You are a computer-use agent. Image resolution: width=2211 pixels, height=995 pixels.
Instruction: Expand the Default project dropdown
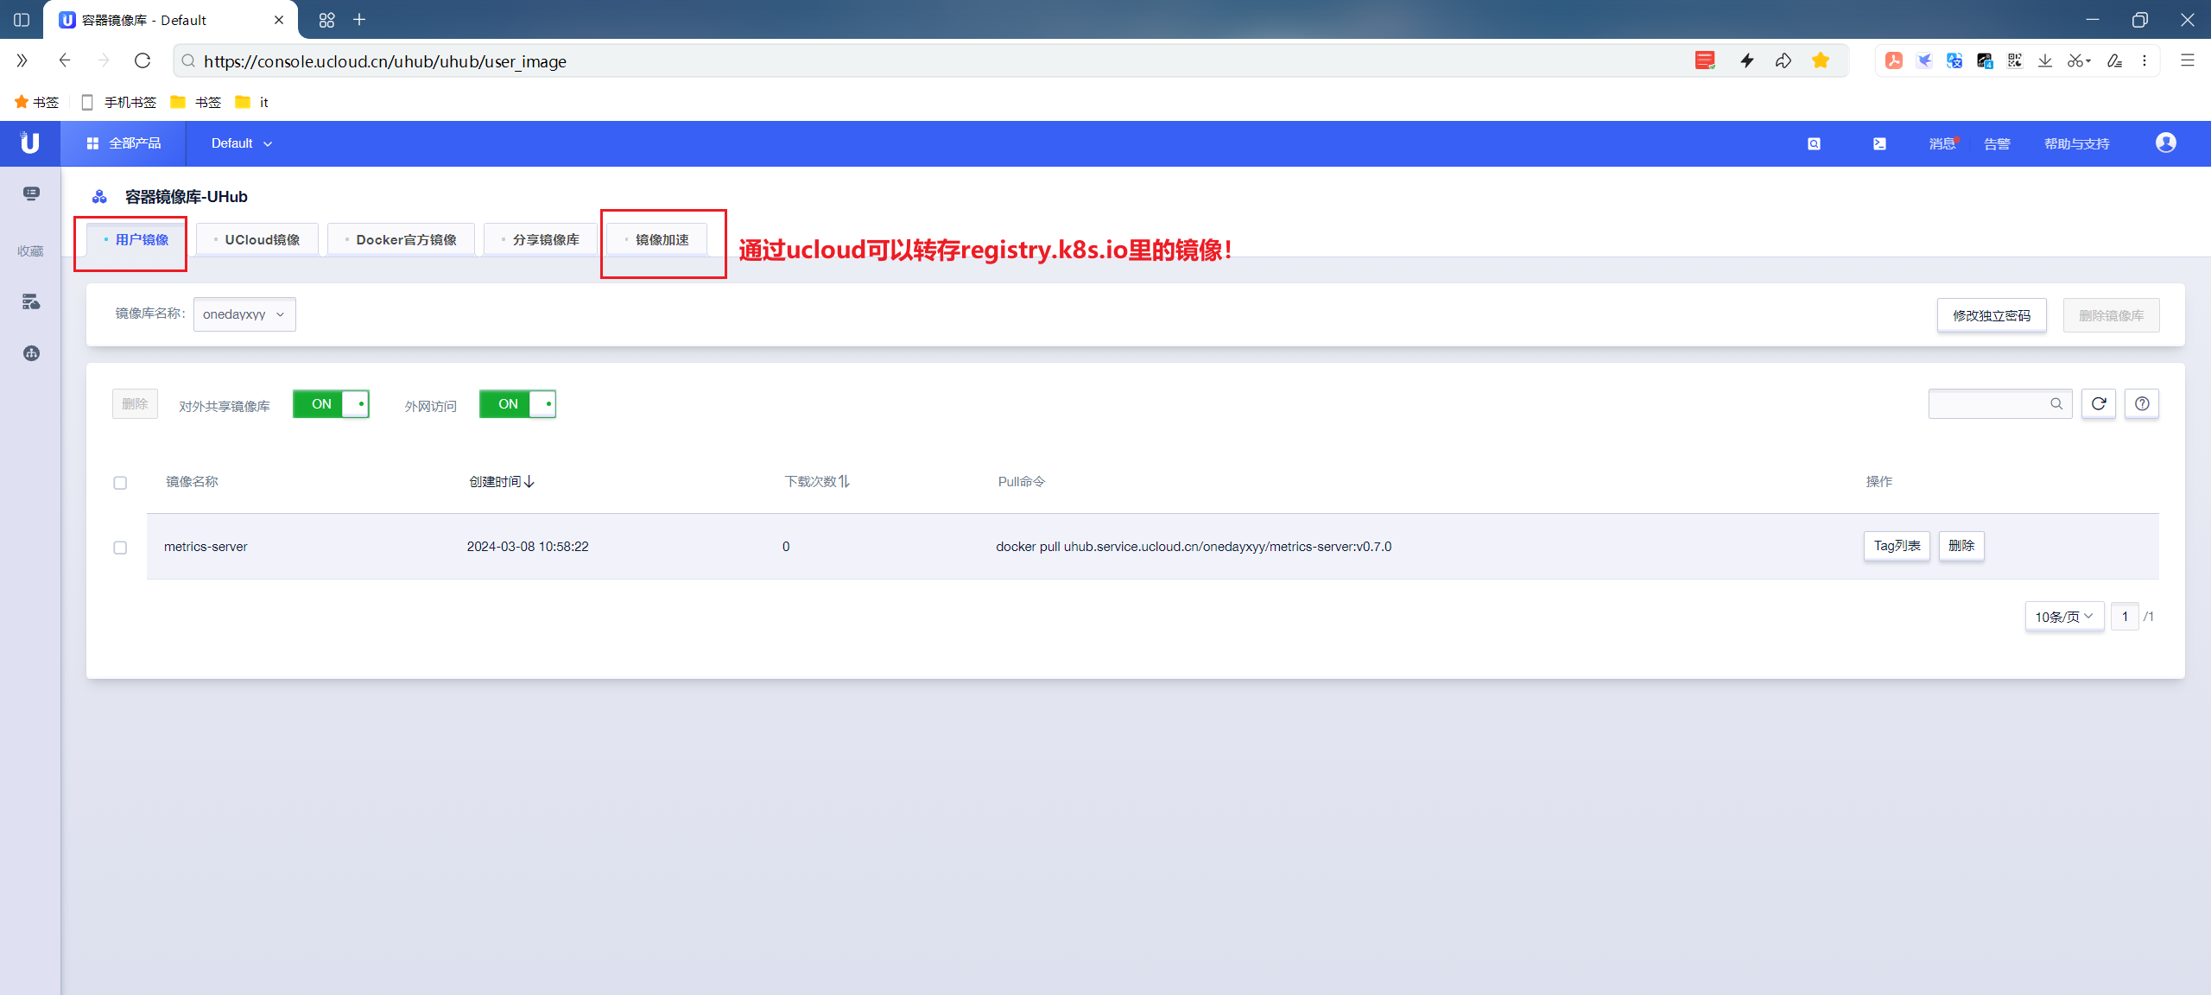(242, 143)
